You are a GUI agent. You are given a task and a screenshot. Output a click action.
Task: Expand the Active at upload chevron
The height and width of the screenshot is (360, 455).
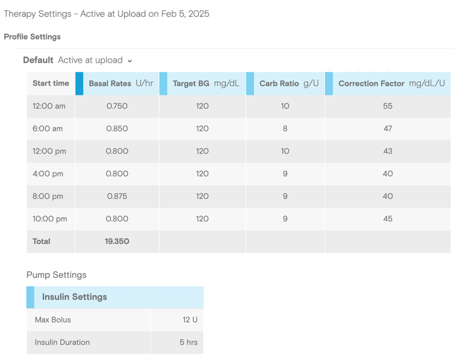[x=130, y=61]
